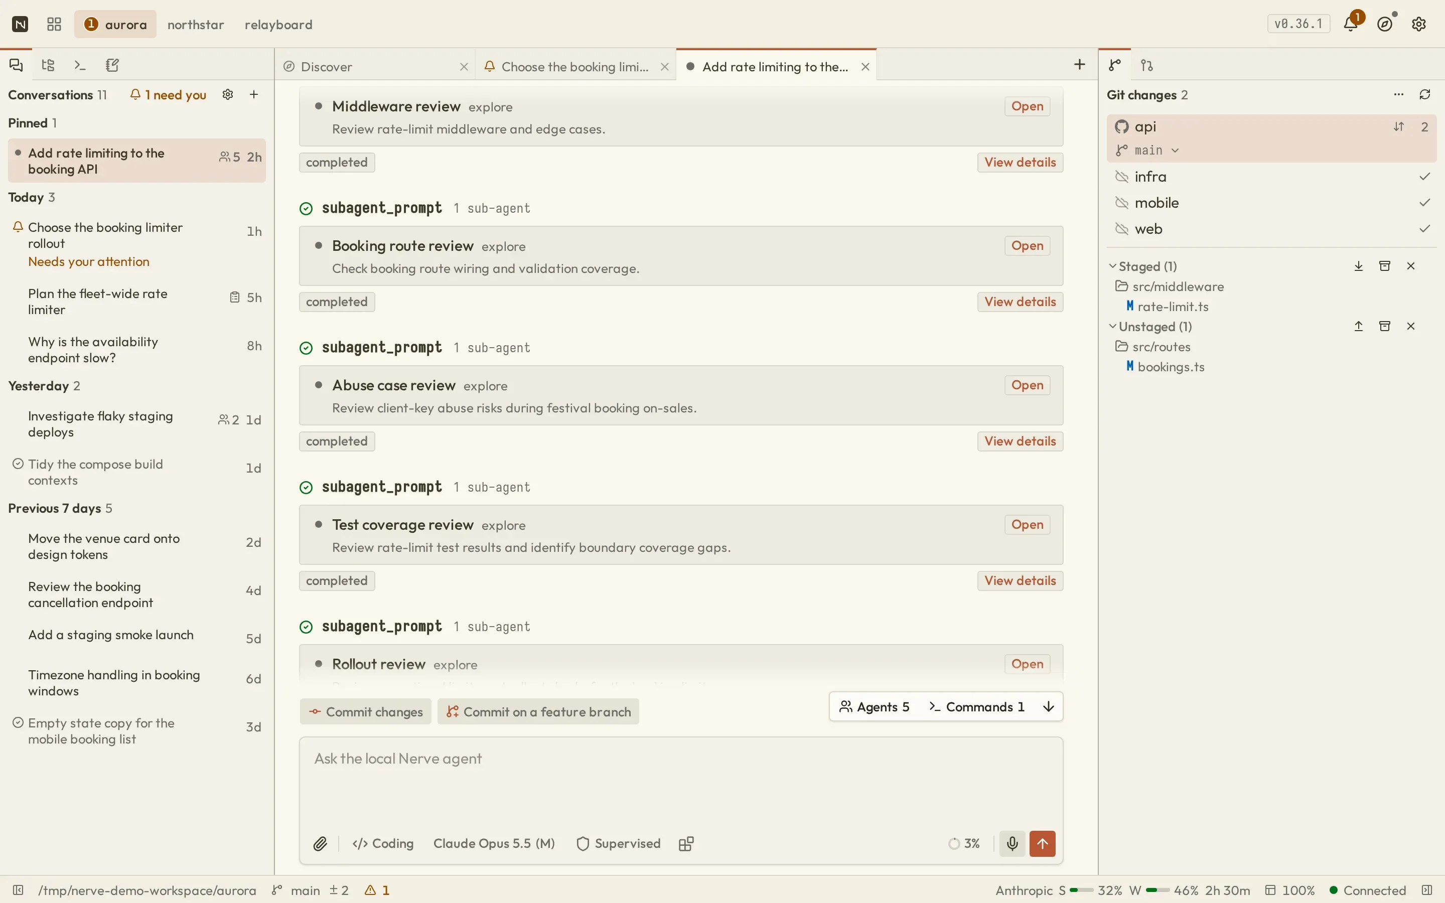Switch to Choose the booking limi... tab
The image size is (1445, 903).
(x=574, y=66)
